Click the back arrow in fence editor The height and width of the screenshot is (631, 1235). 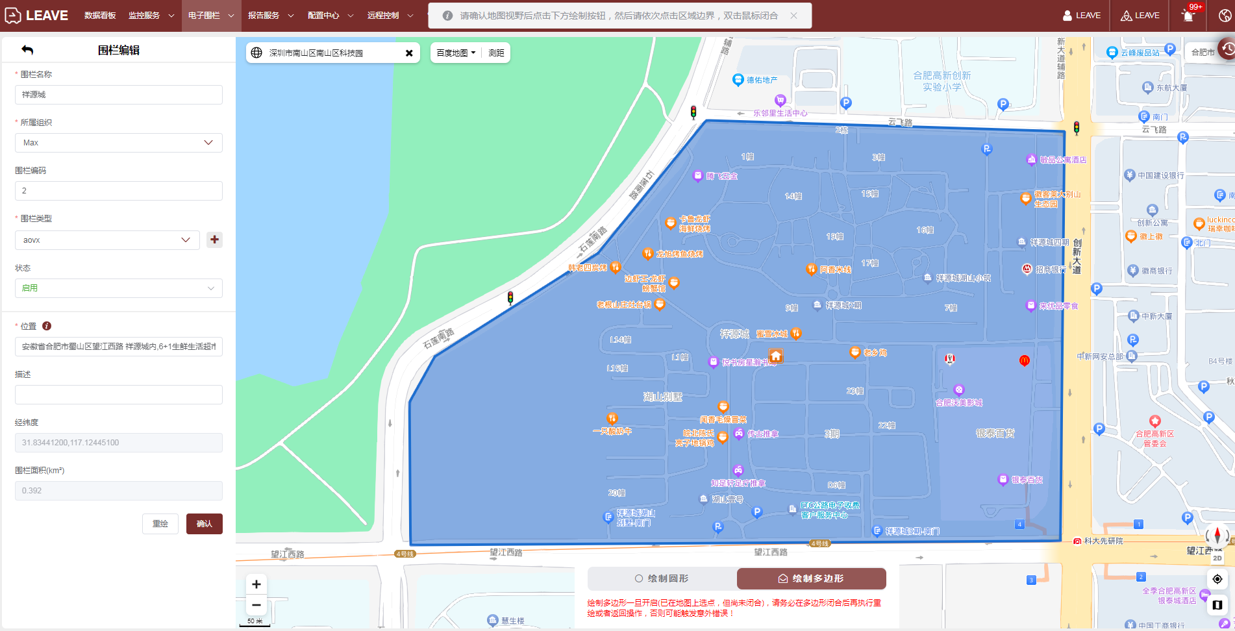[x=27, y=50]
